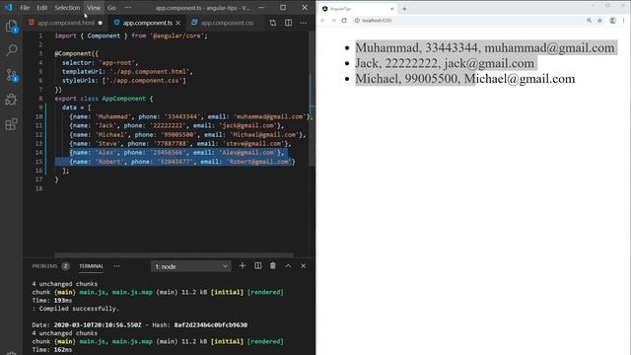Open menu bar overflow ellipsis after Go
This screenshot has height=355, width=631.
[127, 7]
